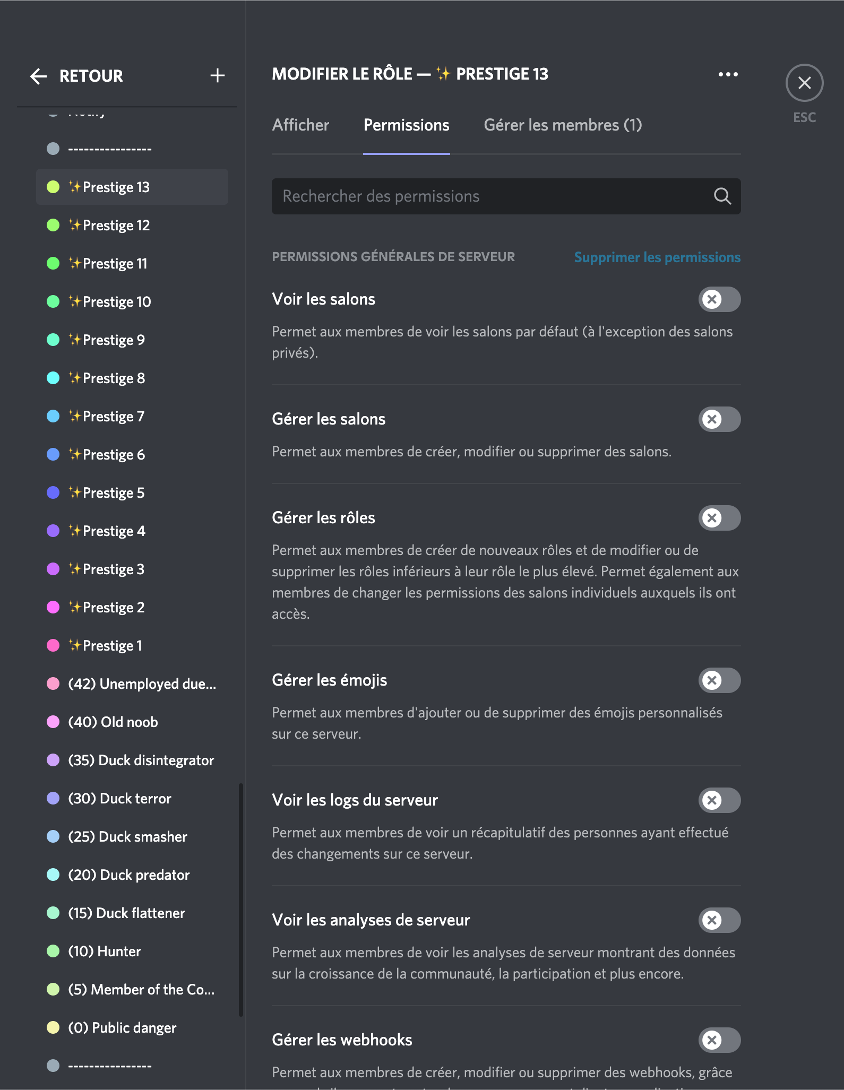The width and height of the screenshot is (844, 1090).
Task: Add a new role with plus icon
Action: click(x=217, y=76)
